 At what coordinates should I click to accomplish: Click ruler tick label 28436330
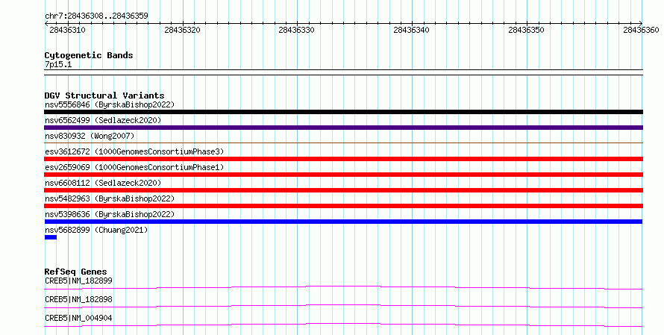coord(296,30)
